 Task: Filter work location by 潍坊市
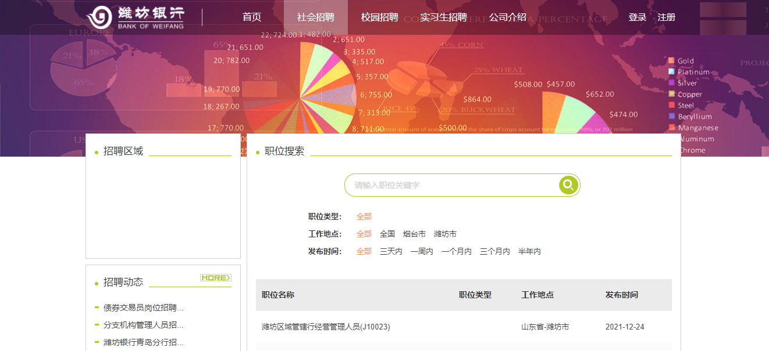(445, 234)
